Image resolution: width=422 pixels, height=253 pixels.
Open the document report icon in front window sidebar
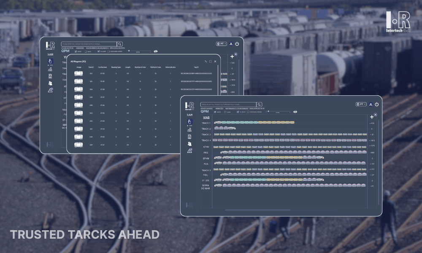(x=189, y=137)
